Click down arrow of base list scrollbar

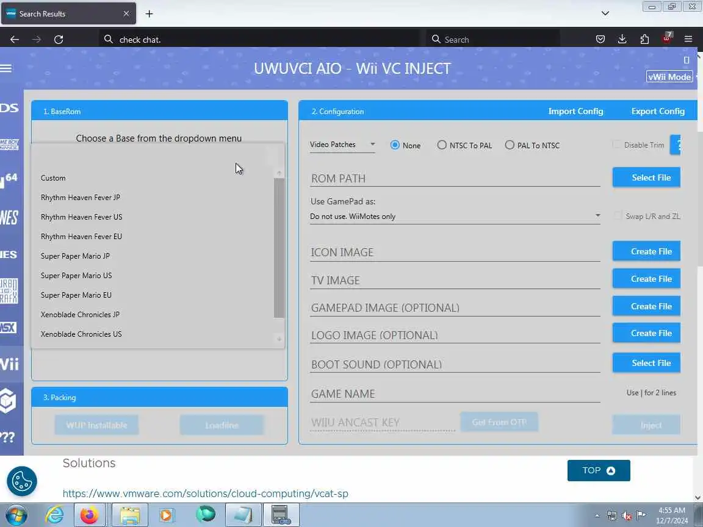(x=279, y=339)
